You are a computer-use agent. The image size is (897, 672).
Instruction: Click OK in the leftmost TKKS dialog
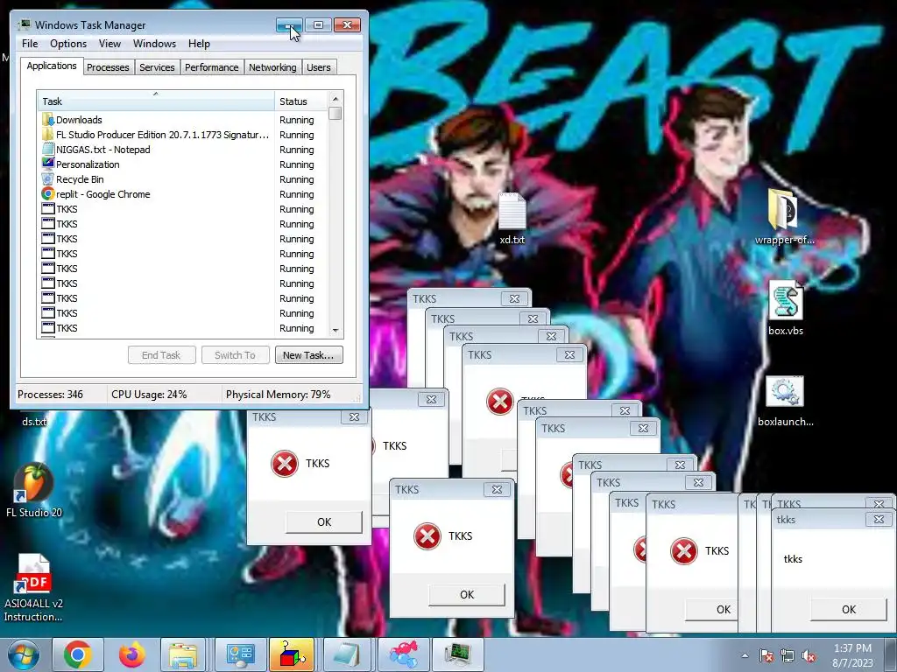pyautogui.click(x=324, y=521)
